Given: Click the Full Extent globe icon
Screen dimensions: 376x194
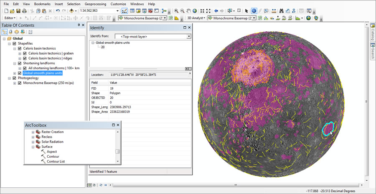Looking at the screenshot, I should pos(195,10).
